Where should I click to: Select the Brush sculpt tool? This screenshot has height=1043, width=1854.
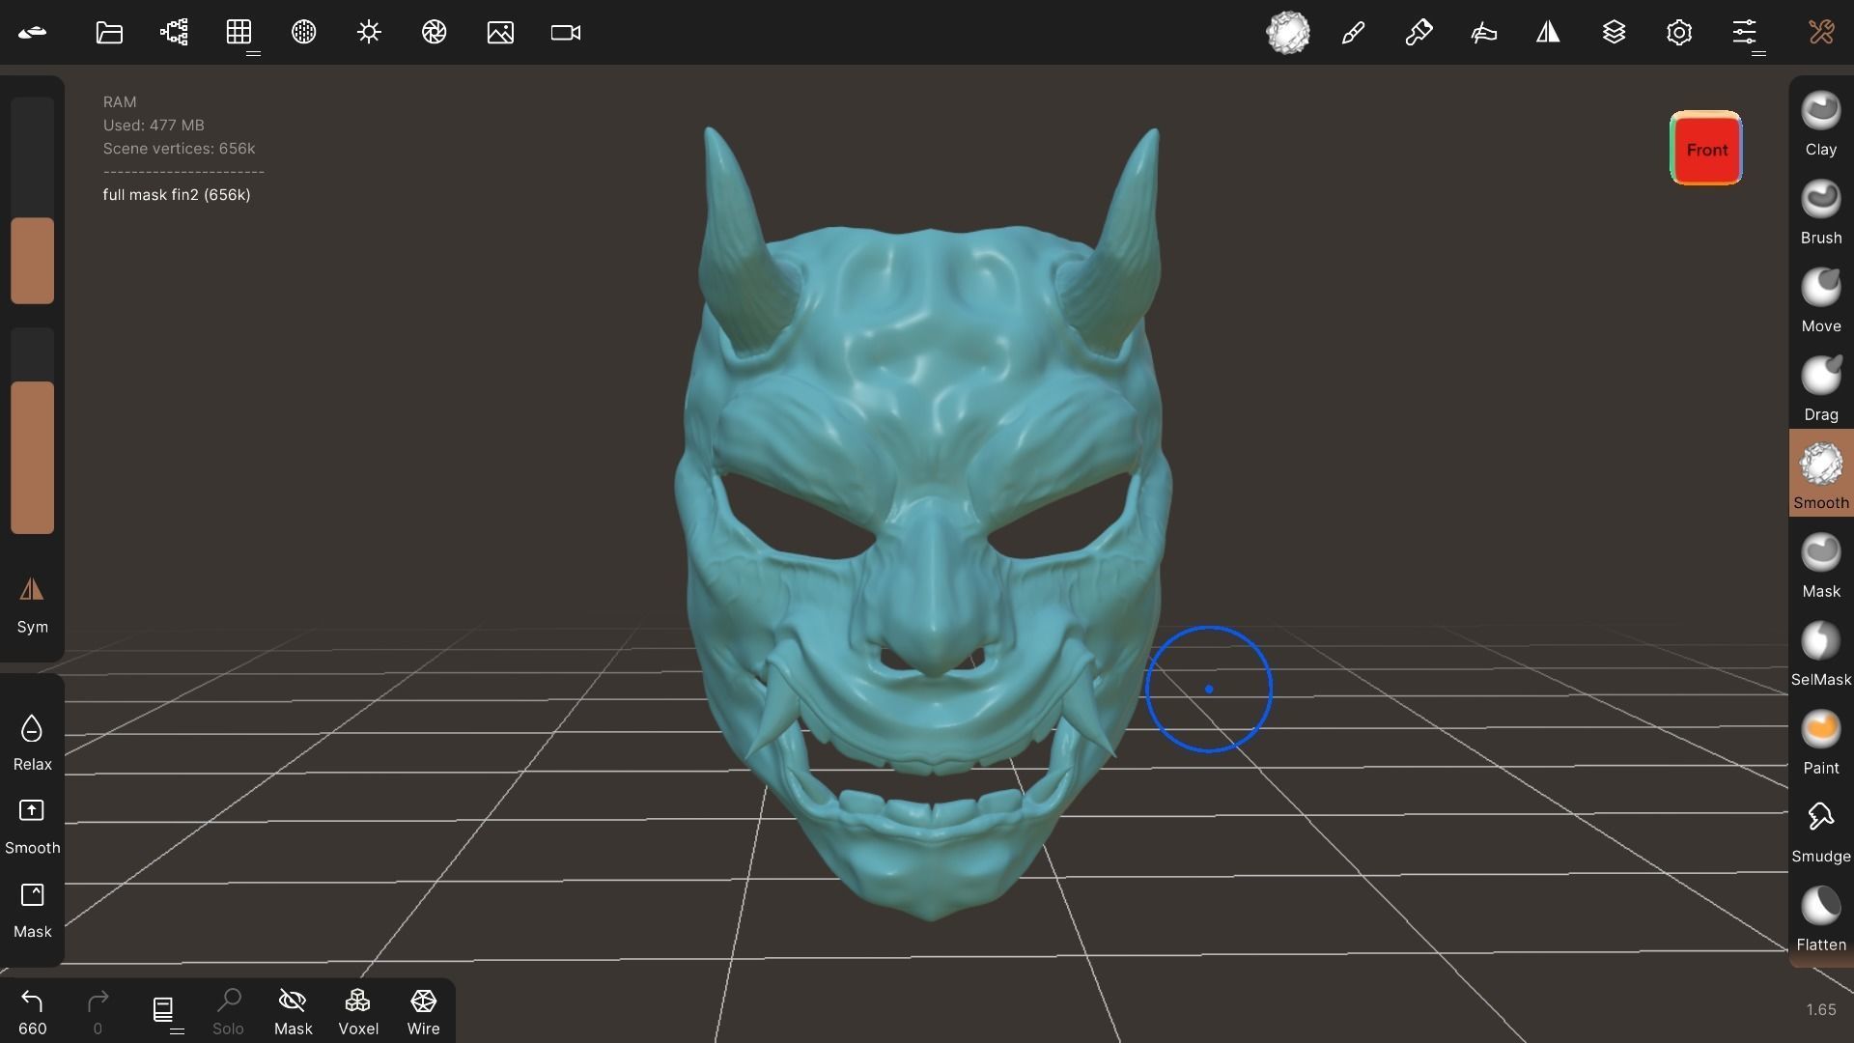pyautogui.click(x=1821, y=212)
